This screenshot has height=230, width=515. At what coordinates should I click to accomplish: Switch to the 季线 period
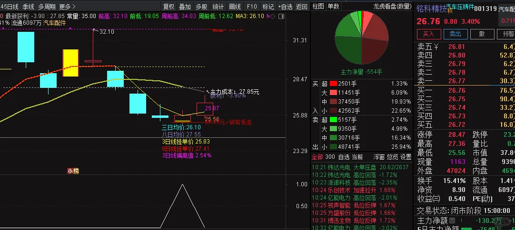[x=28, y=7]
